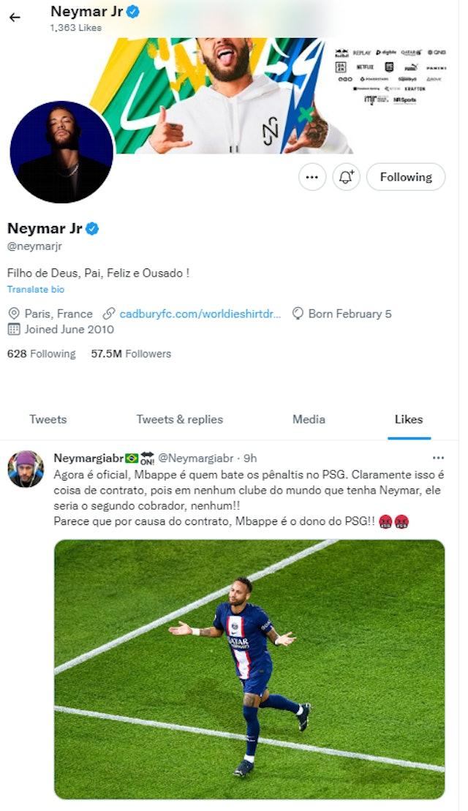Switch to the Tweets & replies tab
Image resolution: width=468 pixels, height=811 pixels.
click(179, 420)
